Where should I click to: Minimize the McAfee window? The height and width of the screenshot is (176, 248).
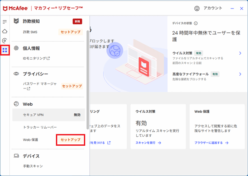coord(232,9)
